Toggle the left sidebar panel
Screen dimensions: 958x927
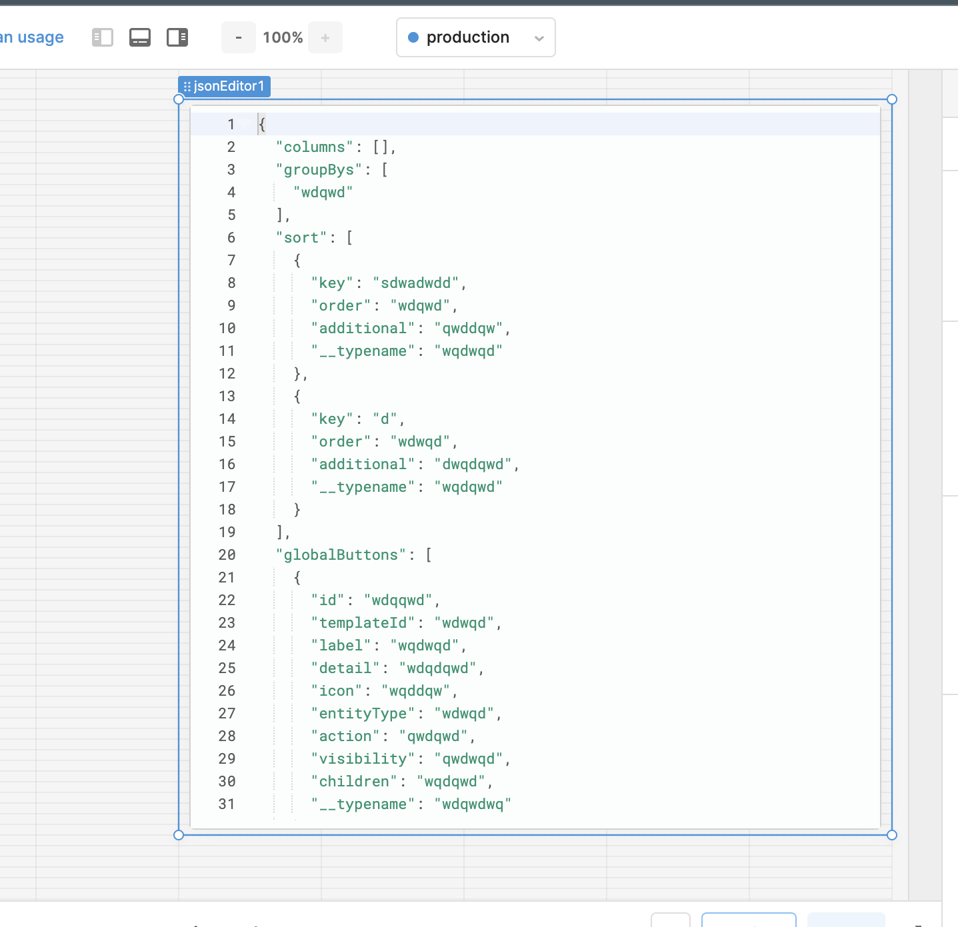(102, 37)
